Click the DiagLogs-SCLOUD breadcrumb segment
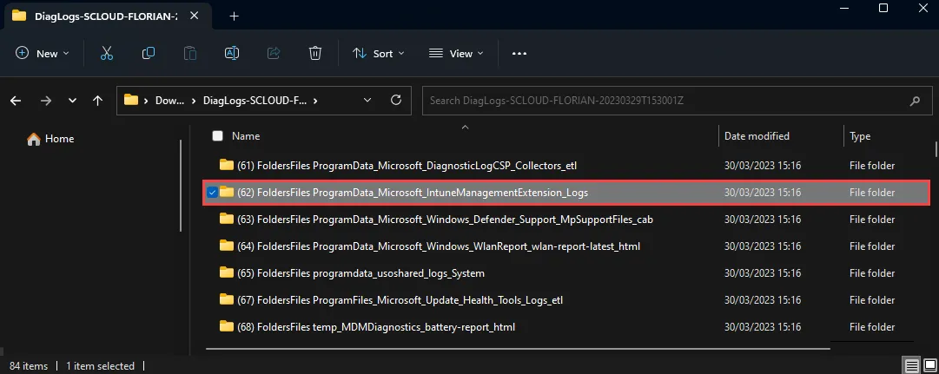 click(255, 101)
